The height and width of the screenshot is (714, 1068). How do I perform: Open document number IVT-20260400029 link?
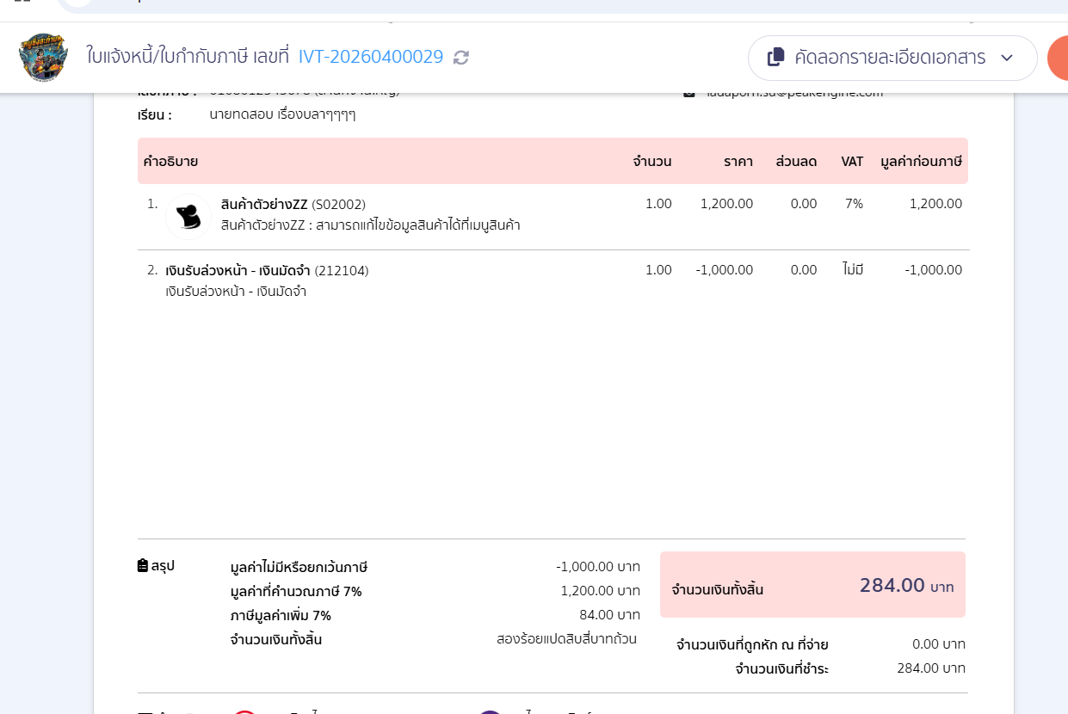tap(371, 58)
